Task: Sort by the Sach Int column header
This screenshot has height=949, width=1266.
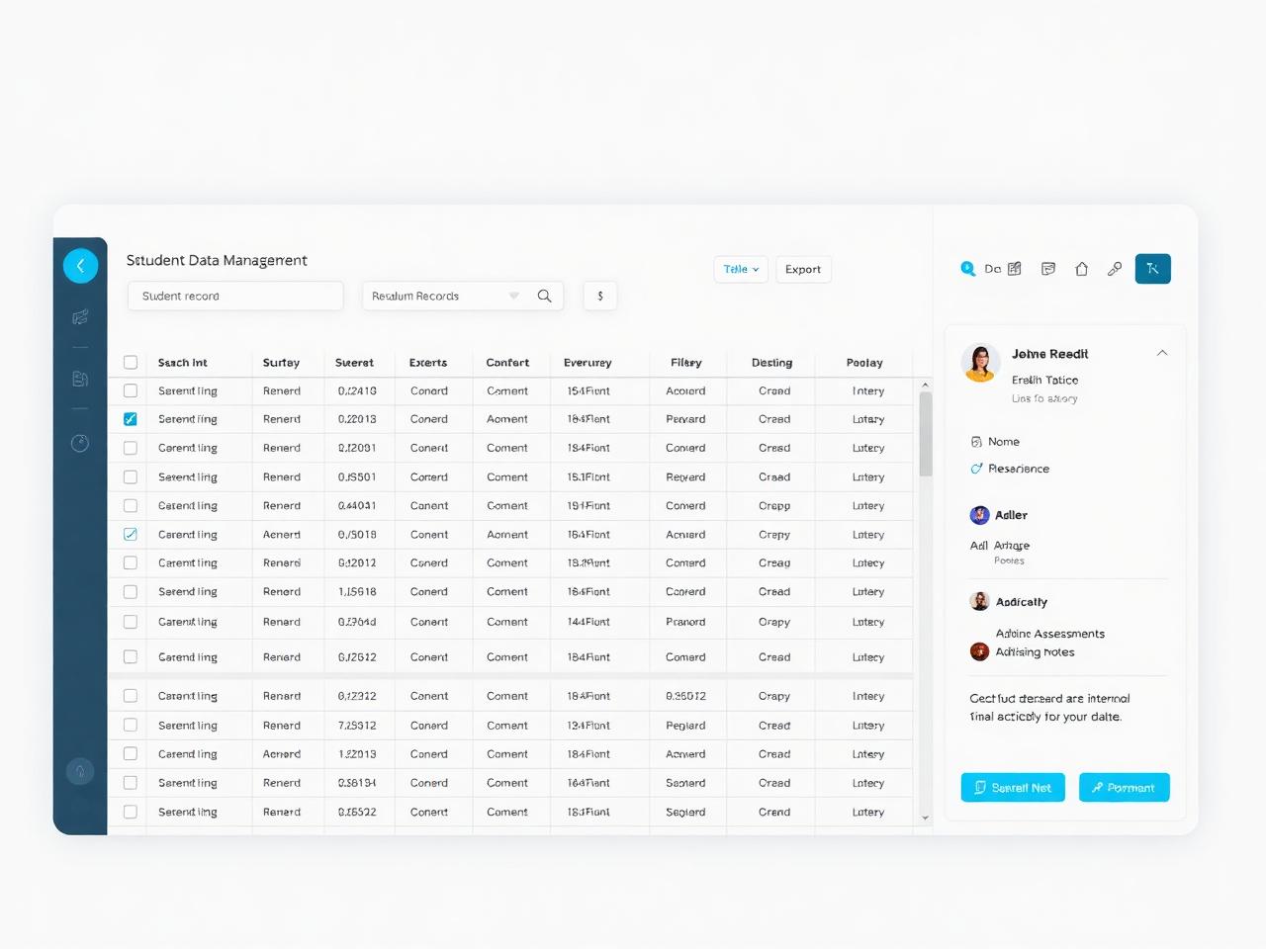Action: [183, 363]
